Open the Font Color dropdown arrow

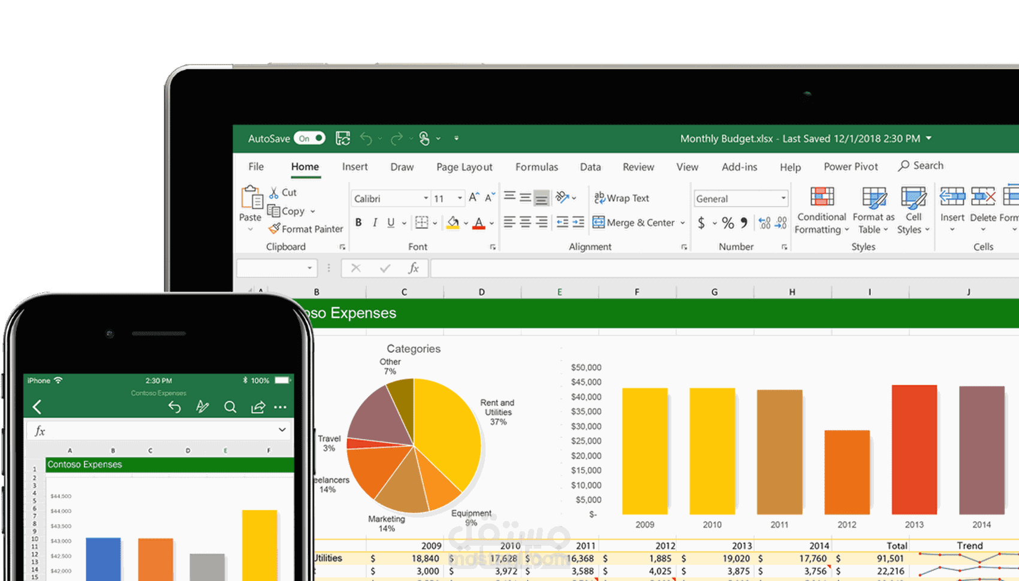click(x=492, y=223)
